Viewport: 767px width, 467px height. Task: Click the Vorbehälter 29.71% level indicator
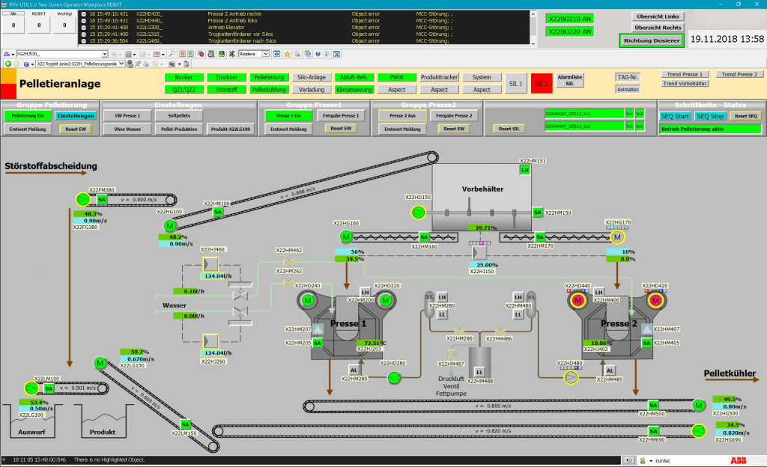tap(482, 228)
